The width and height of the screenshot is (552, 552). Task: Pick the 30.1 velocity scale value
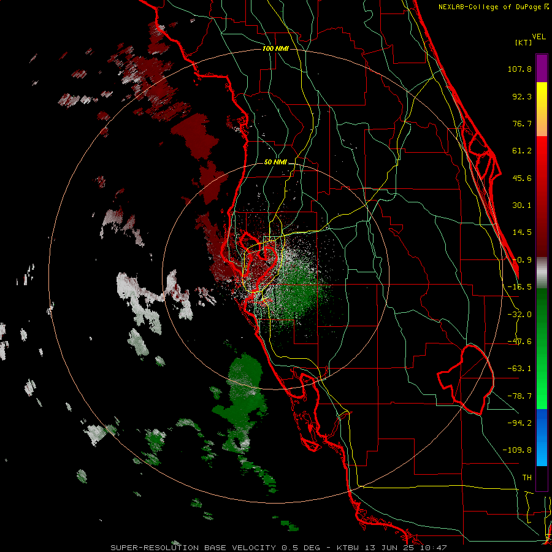pos(522,205)
